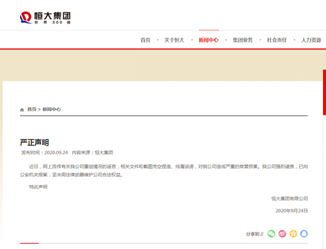
Task: Click the 恒大集团有限公司 signature
Action: pyautogui.click(x=289, y=199)
